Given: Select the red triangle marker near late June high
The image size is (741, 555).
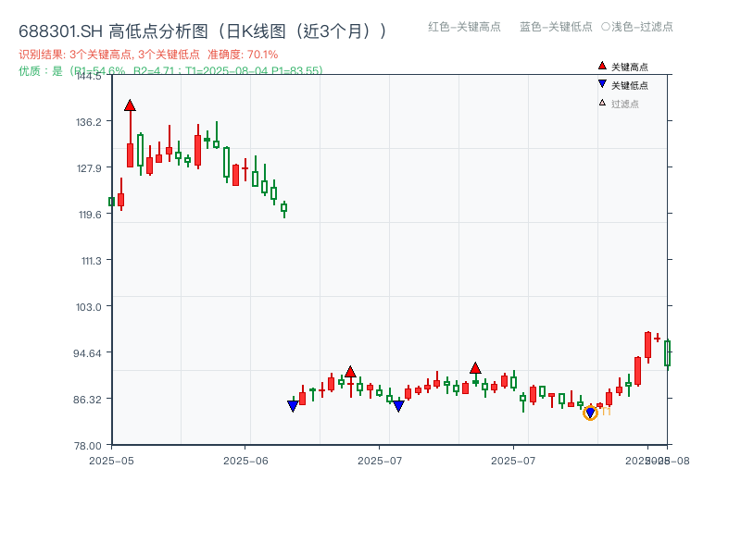Looking at the screenshot, I should [x=351, y=371].
